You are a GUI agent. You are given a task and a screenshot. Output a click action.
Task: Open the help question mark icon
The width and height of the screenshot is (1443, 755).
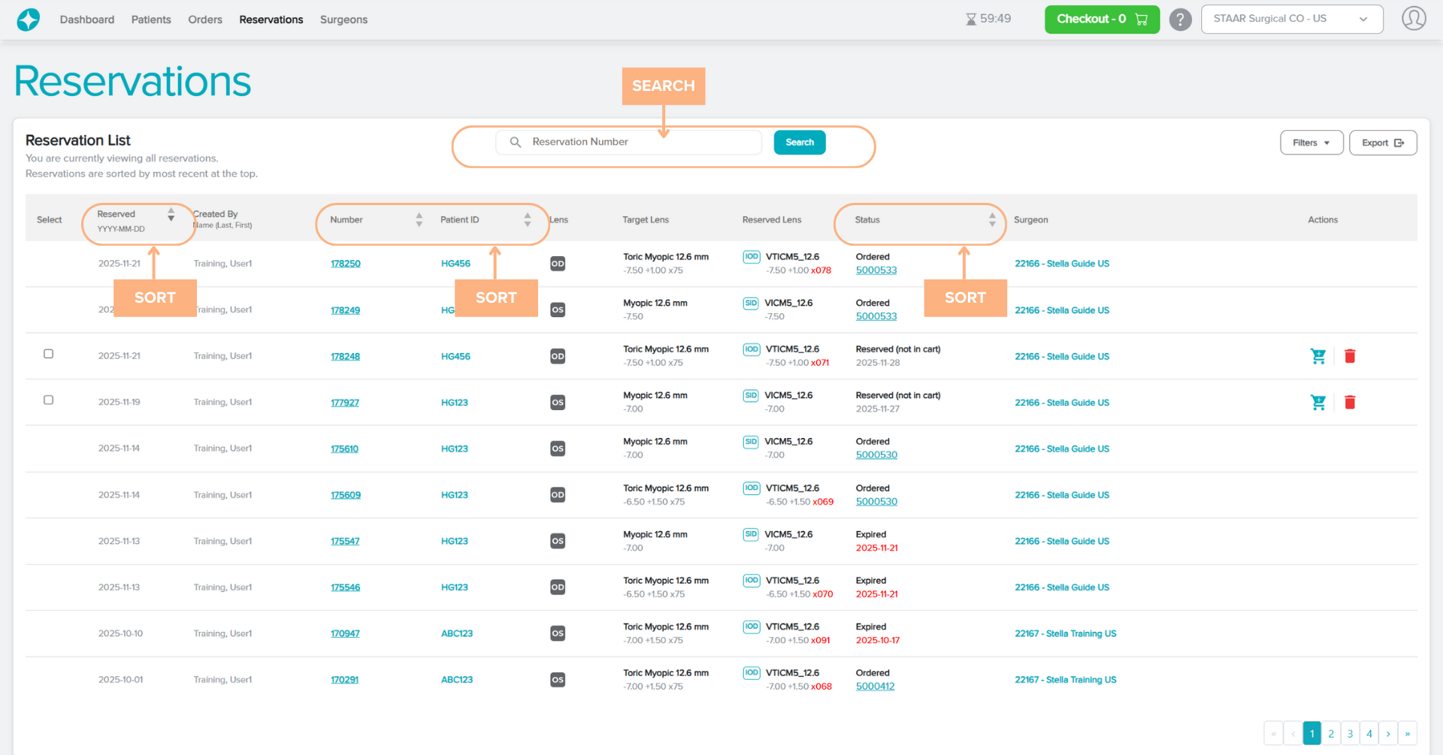pos(1180,20)
